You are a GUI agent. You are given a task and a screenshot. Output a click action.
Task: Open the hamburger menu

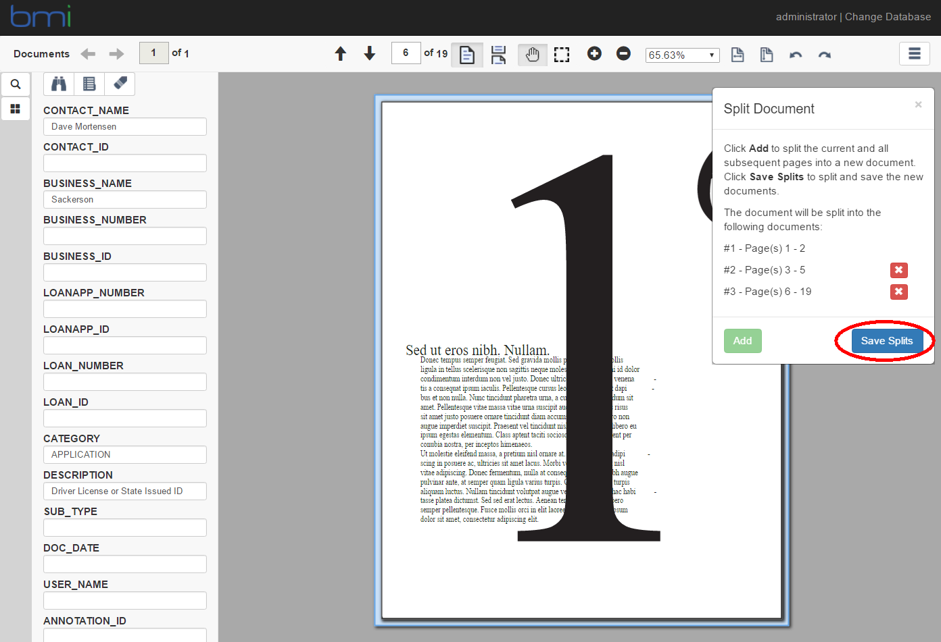tap(915, 53)
